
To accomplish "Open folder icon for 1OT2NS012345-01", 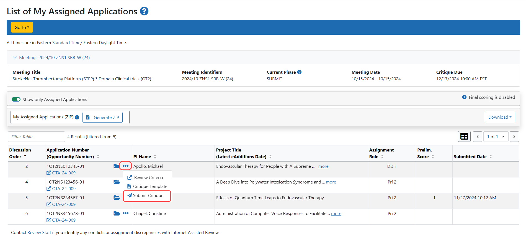I will coord(117,166).
